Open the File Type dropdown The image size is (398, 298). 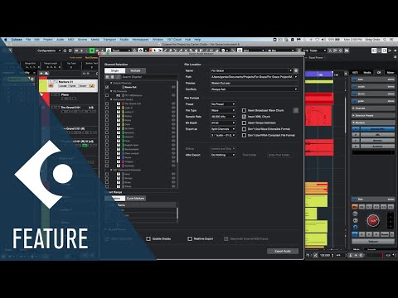tap(223, 110)
